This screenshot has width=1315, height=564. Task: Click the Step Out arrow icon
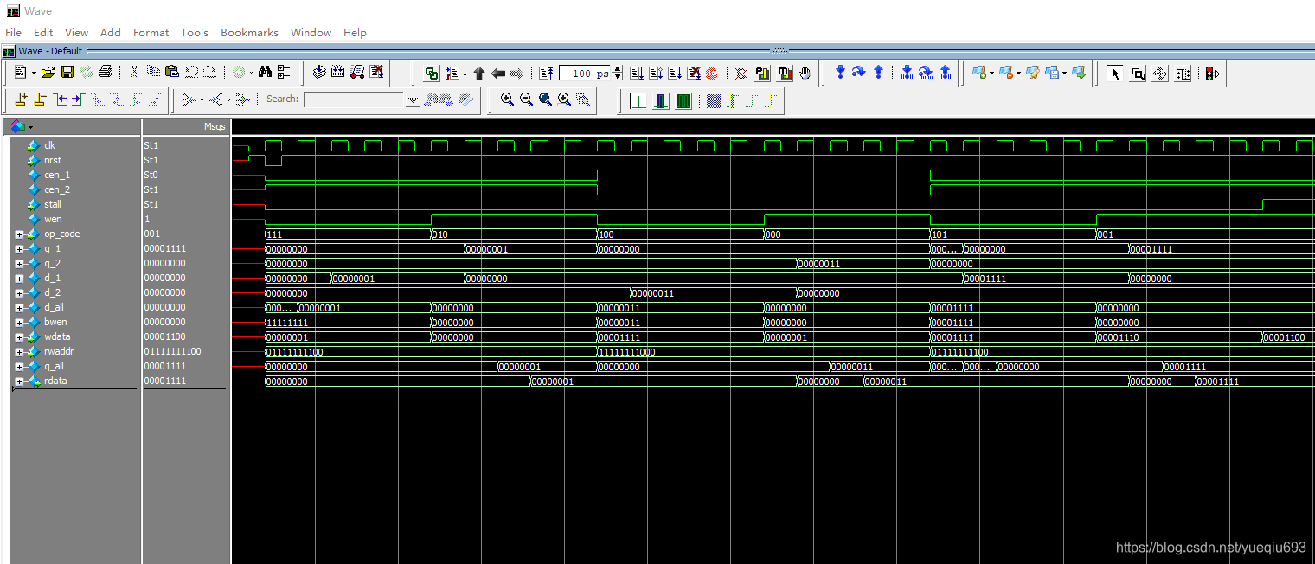tap(878, 73)
